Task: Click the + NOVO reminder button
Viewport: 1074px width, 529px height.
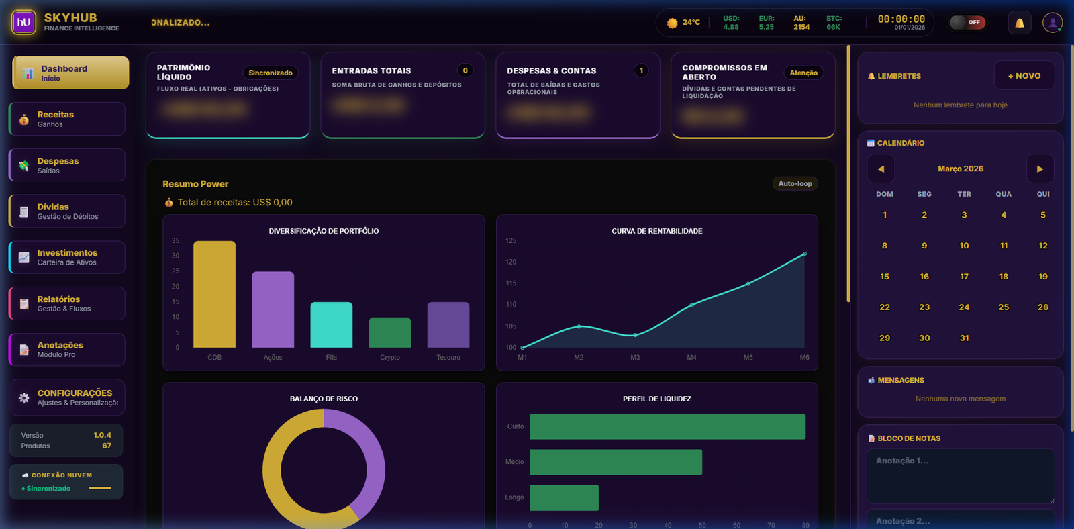Action: (x=1024, y=76)
